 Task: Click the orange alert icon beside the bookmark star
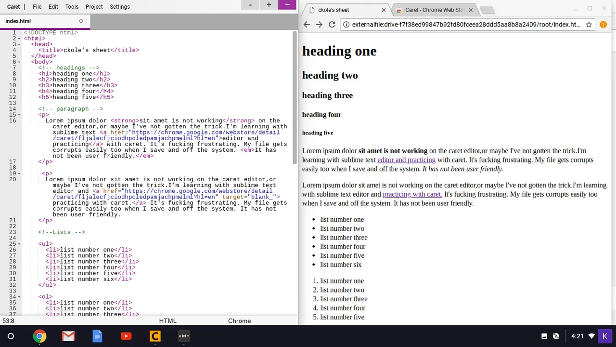(x=603, y=25)
